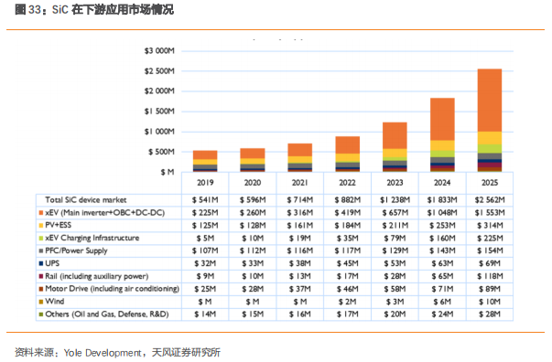Click the brown Motor Drive legend swatch
This screenshot has height=362, width=552.
coord(41,289)
